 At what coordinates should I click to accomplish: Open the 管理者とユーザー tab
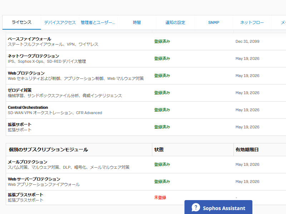tap(98, 22)
